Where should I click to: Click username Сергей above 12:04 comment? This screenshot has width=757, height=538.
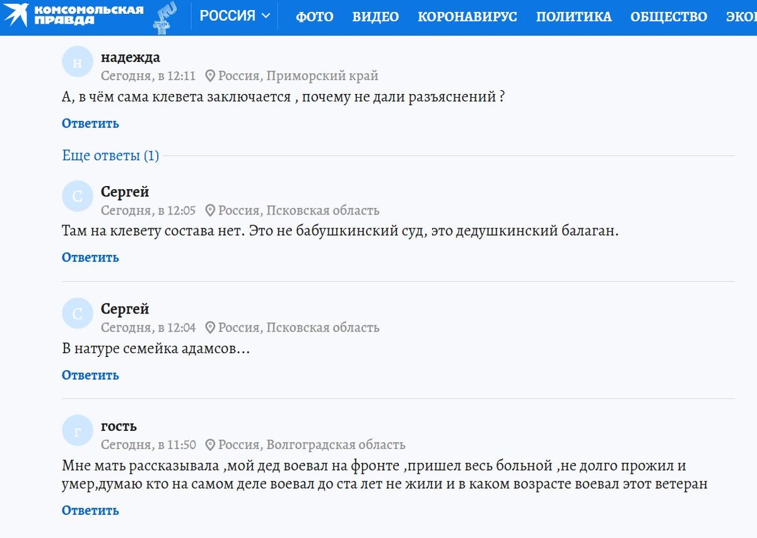125,308
